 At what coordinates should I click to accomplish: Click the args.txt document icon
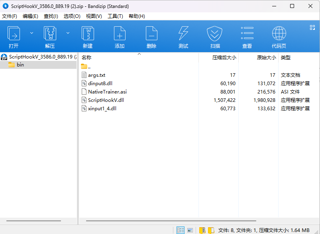84,75
